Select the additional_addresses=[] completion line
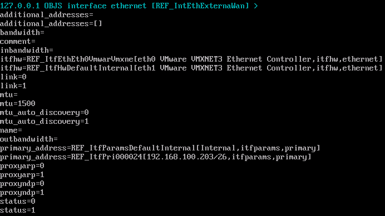Screen dimensions: 385x216 [x=51, y=23]
